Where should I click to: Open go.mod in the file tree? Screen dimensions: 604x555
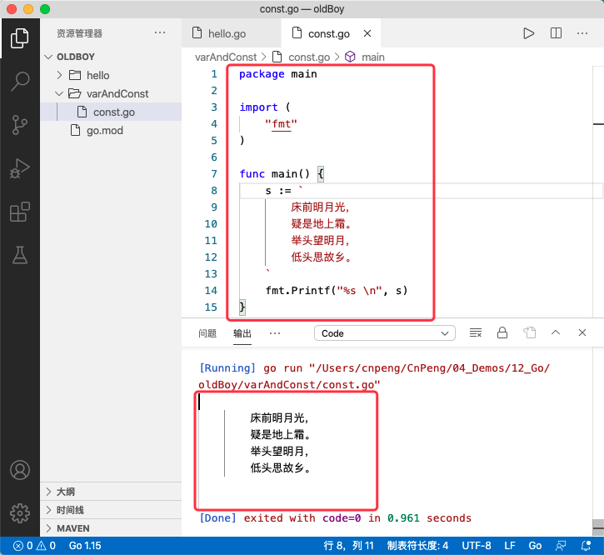[104, 131]
